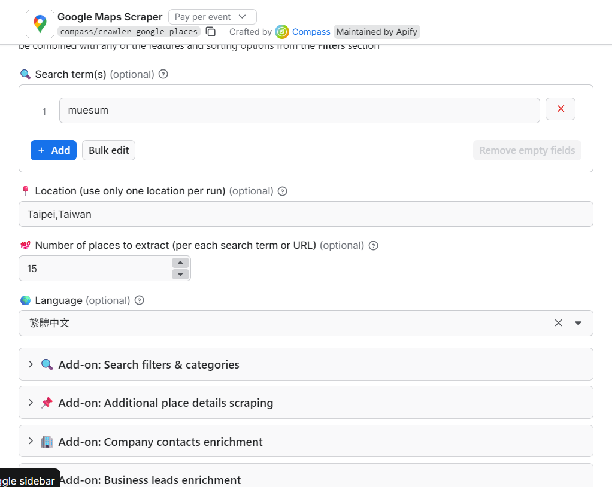This screenshot has height=487, width=612.
Task: Show help for Number of places to extract
Action: [373, 246]
